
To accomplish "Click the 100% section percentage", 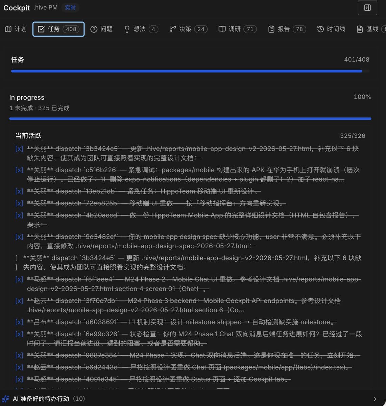I will [x=362, y=97].
